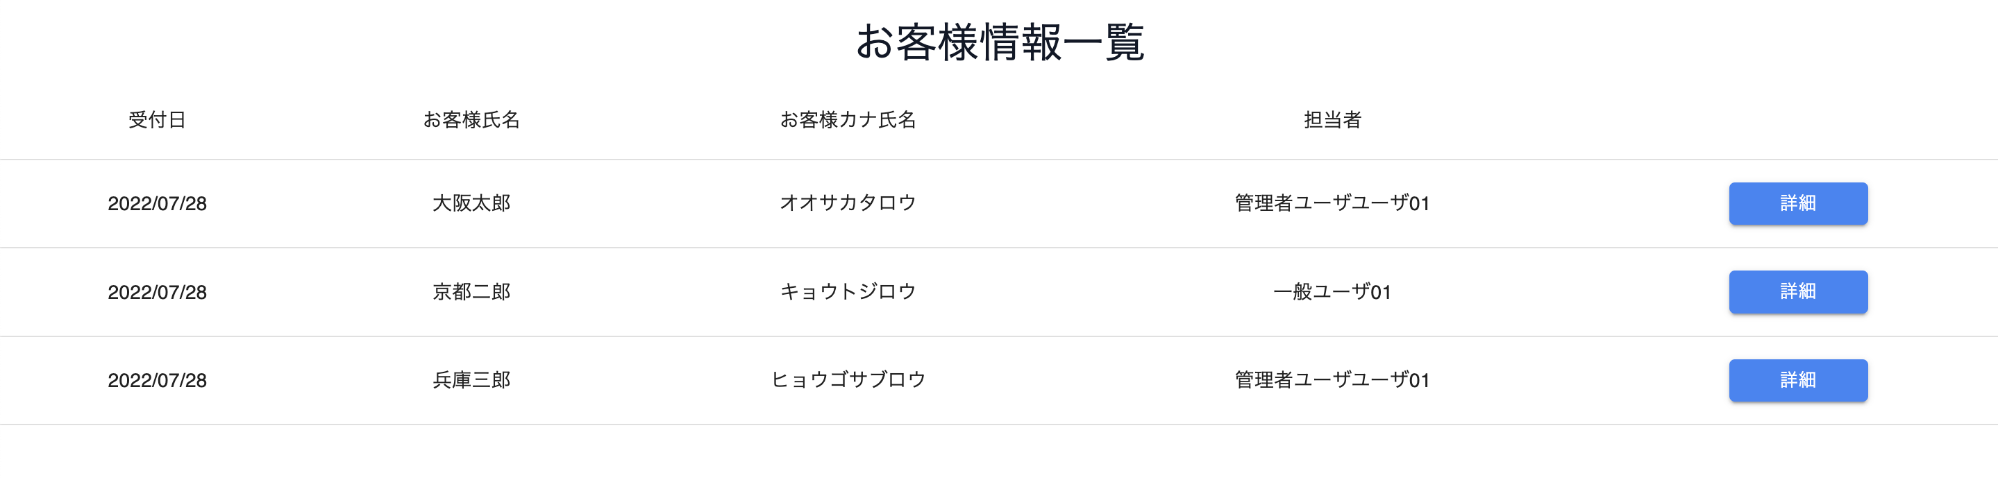Click the date 2022/07/28 in the first row
This screenshot has width=1998, height=480.
click(158, 203)
